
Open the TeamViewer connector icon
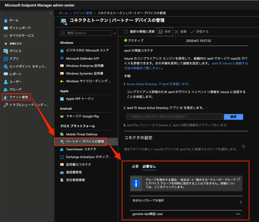tap(62, 150)
